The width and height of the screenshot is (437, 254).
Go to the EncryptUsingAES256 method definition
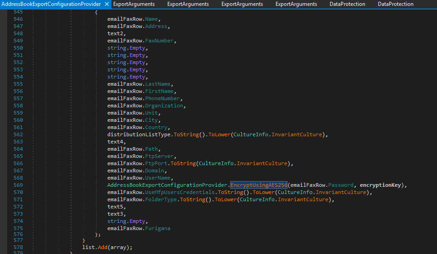click(259, 185)
